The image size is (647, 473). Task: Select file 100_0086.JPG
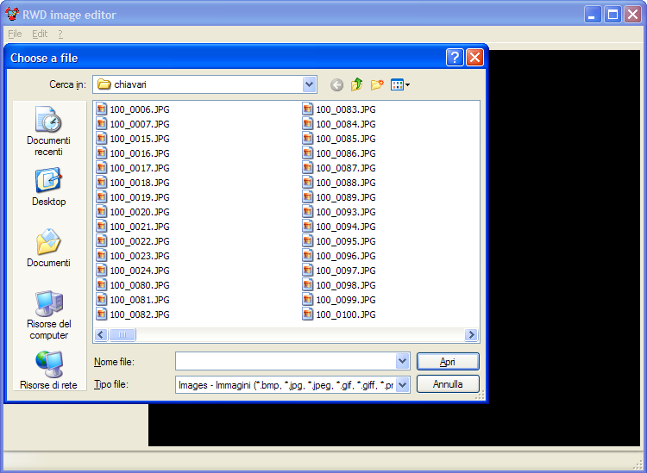tap(339, 153)
